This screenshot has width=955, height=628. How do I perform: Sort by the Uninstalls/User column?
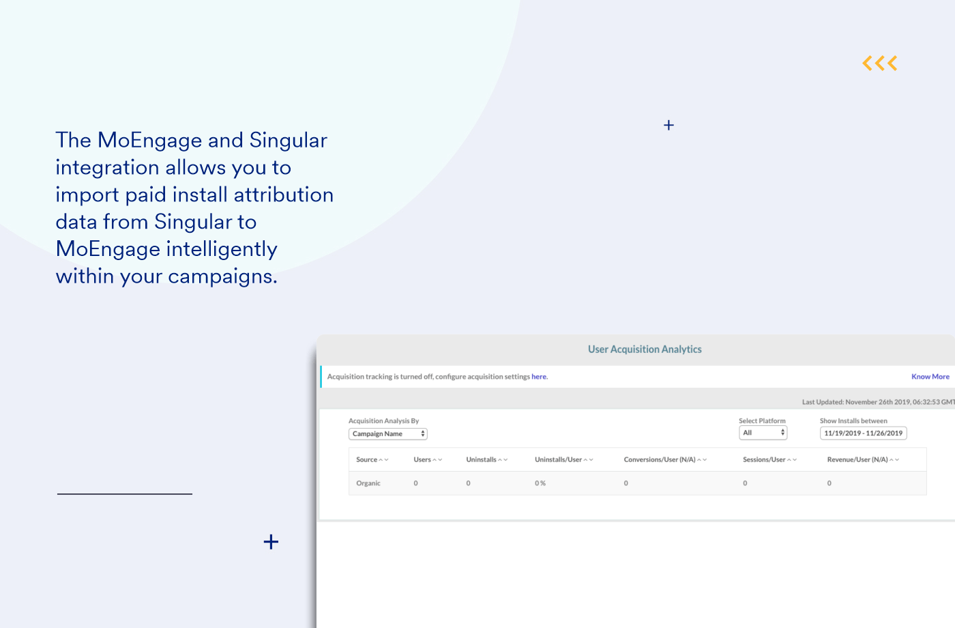(x=564, y=460)
